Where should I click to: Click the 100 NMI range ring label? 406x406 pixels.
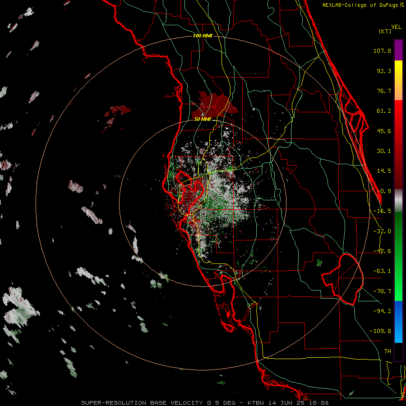coord(203,36)
